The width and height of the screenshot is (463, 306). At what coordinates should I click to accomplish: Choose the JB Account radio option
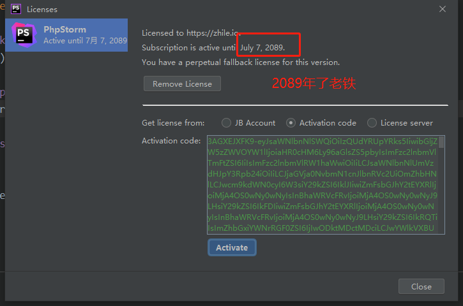227,123
